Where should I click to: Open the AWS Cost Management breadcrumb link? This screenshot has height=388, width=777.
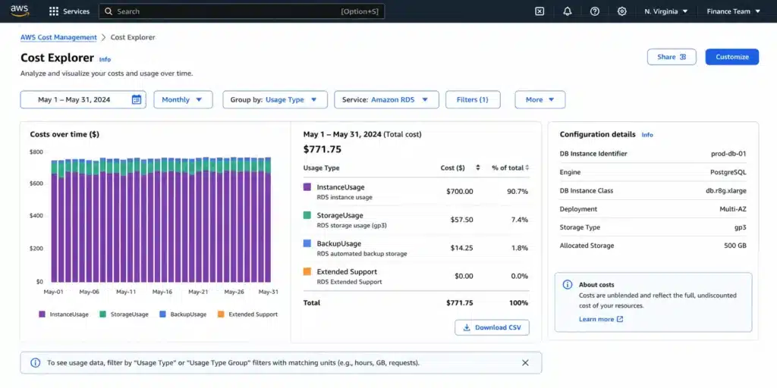[x=58, y=37]
